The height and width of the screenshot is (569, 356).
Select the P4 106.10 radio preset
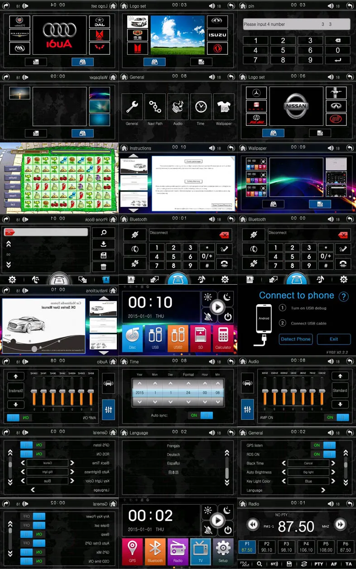tap(306, 547)
